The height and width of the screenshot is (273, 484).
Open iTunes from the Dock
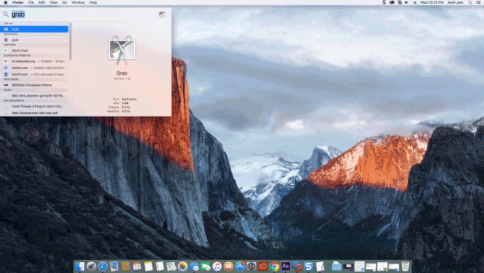point(217,266)
